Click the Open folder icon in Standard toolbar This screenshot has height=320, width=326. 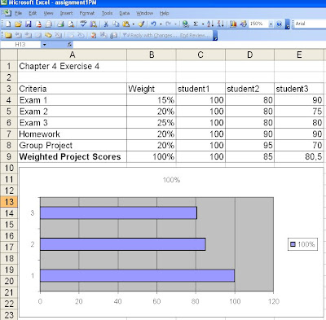click(18, 24)
